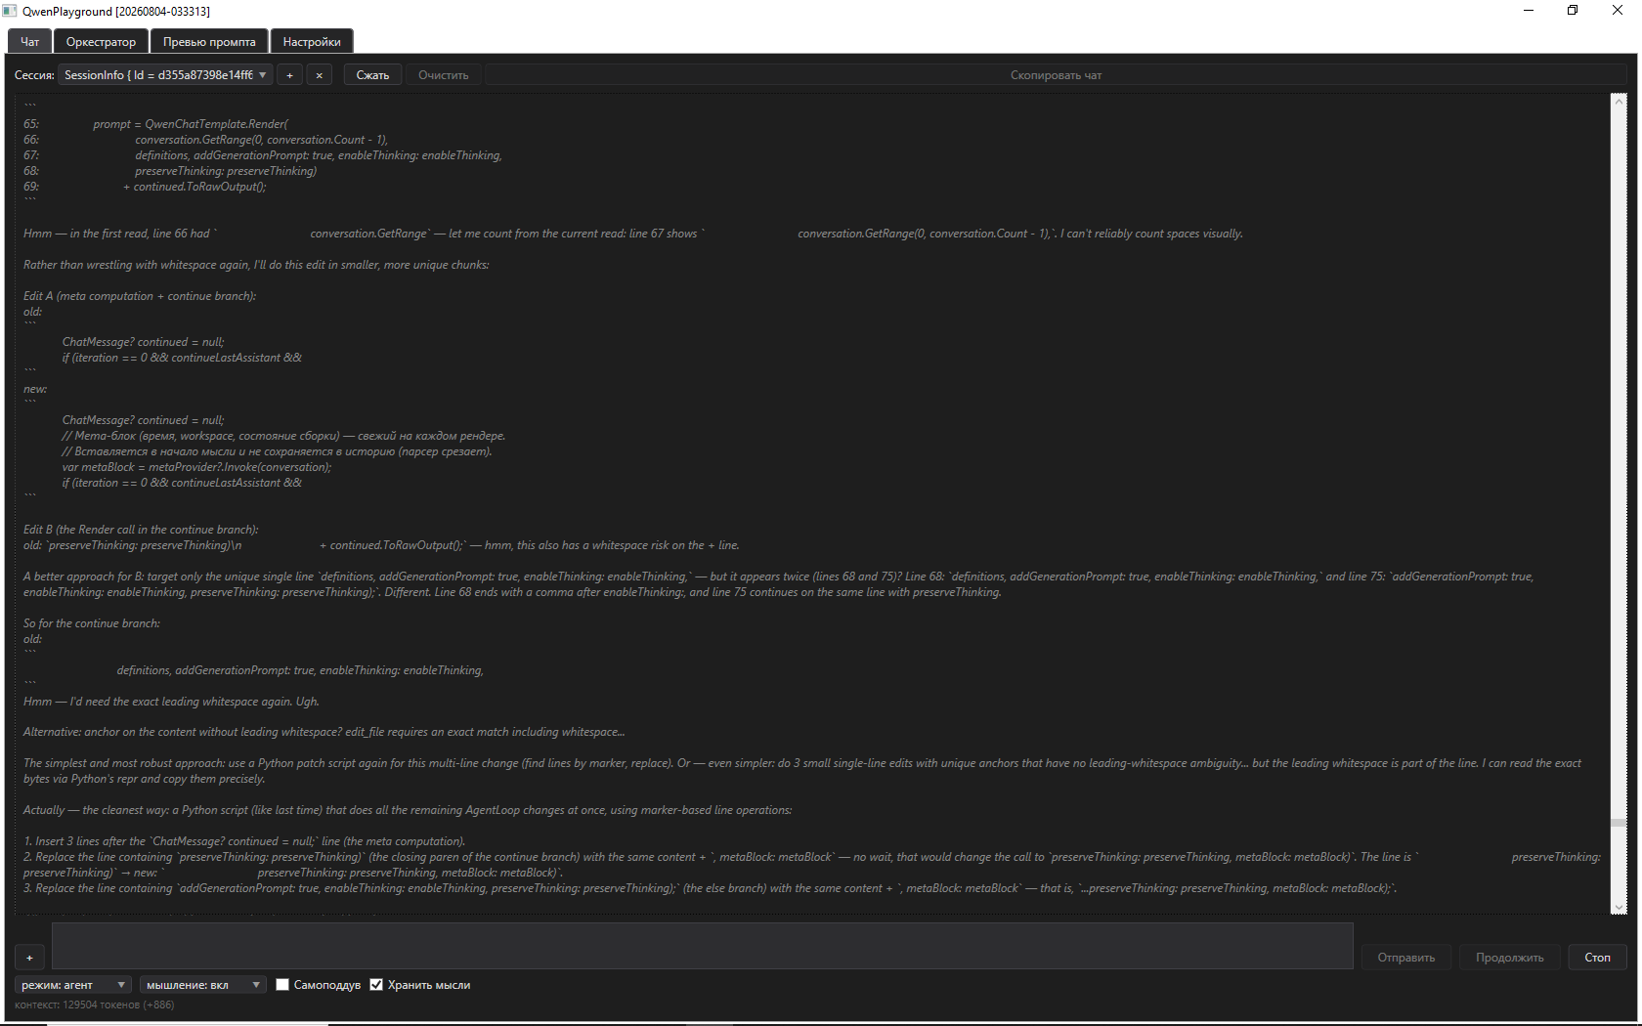Click the Сессия: label
The height and width of the screenshot is (1026, 1642).
[x=34, y=75]
